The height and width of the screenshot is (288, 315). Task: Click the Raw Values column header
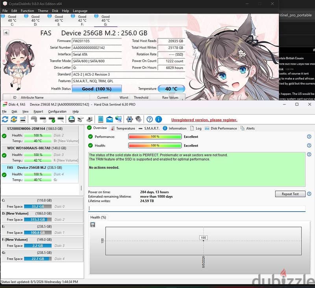(x=170, y=97)
